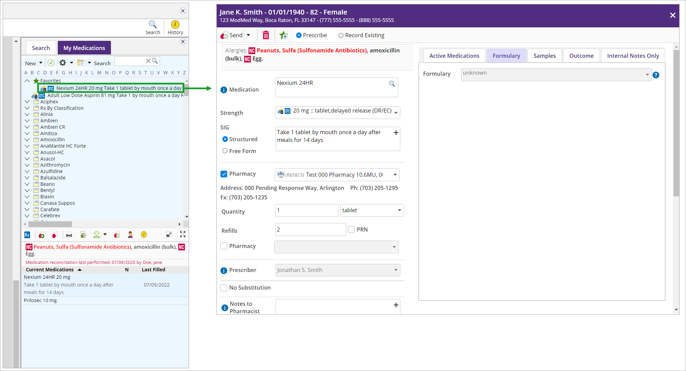Open the Active Medications tab
The width and height of the screenshot is (686, 371).
454,56
